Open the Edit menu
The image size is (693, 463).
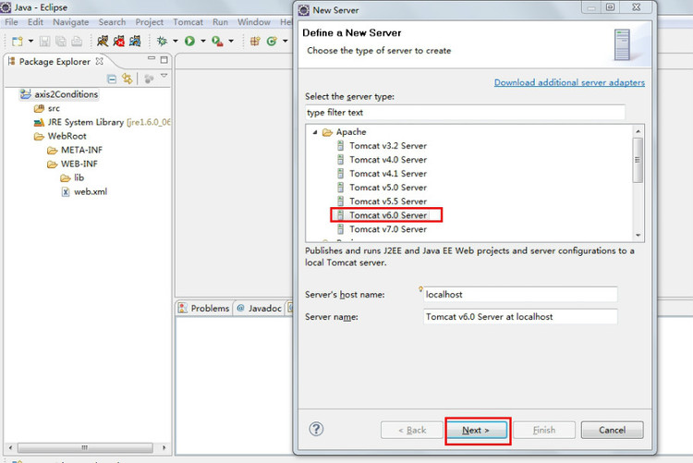pyautogui.click(x=35, y=21)
